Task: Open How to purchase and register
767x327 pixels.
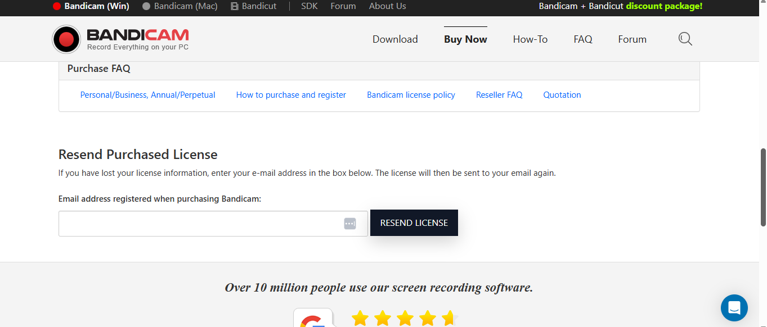Action: point(291,95)
